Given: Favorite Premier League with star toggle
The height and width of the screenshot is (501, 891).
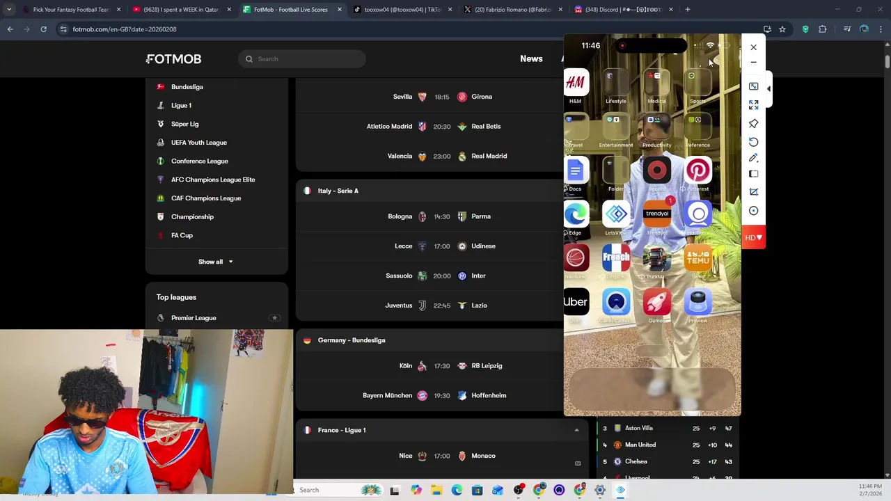Looking at the screenshot, I should [x=274, y=318].
